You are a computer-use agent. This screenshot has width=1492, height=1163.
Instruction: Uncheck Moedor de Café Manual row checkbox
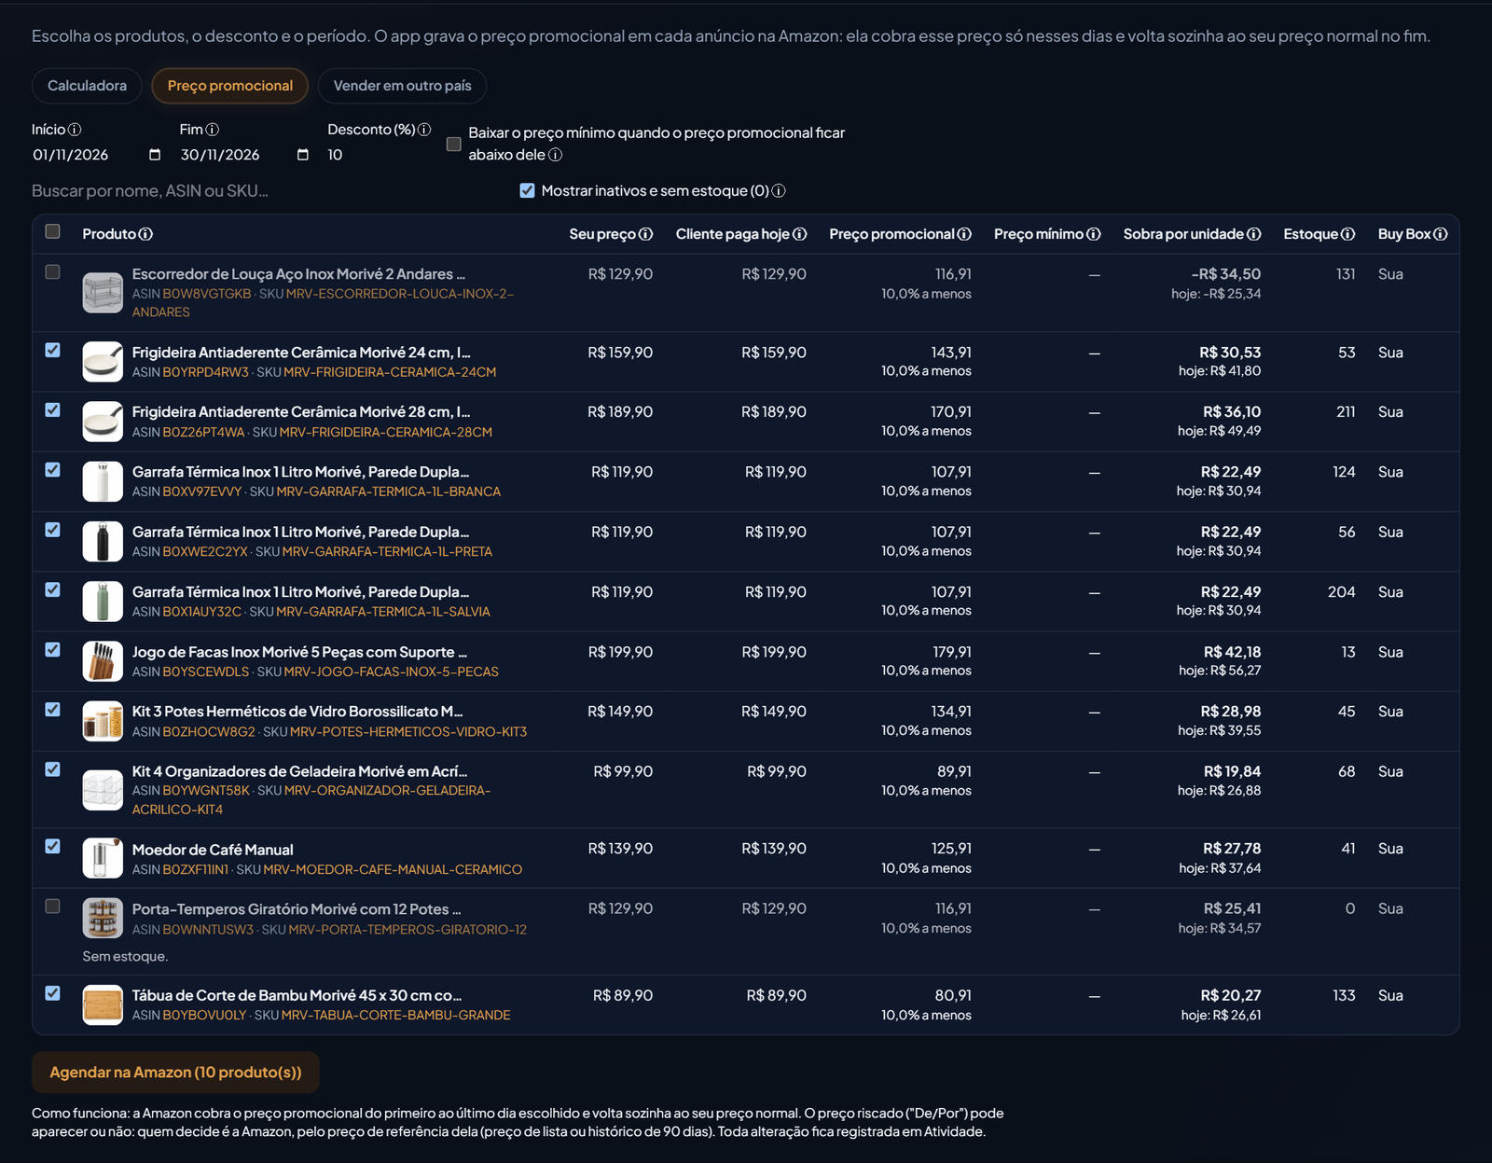(53, 847)
